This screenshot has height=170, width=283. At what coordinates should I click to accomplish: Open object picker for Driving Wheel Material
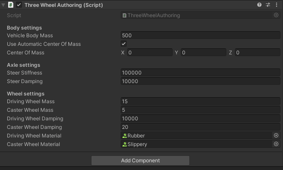click(x=276, y=135)
